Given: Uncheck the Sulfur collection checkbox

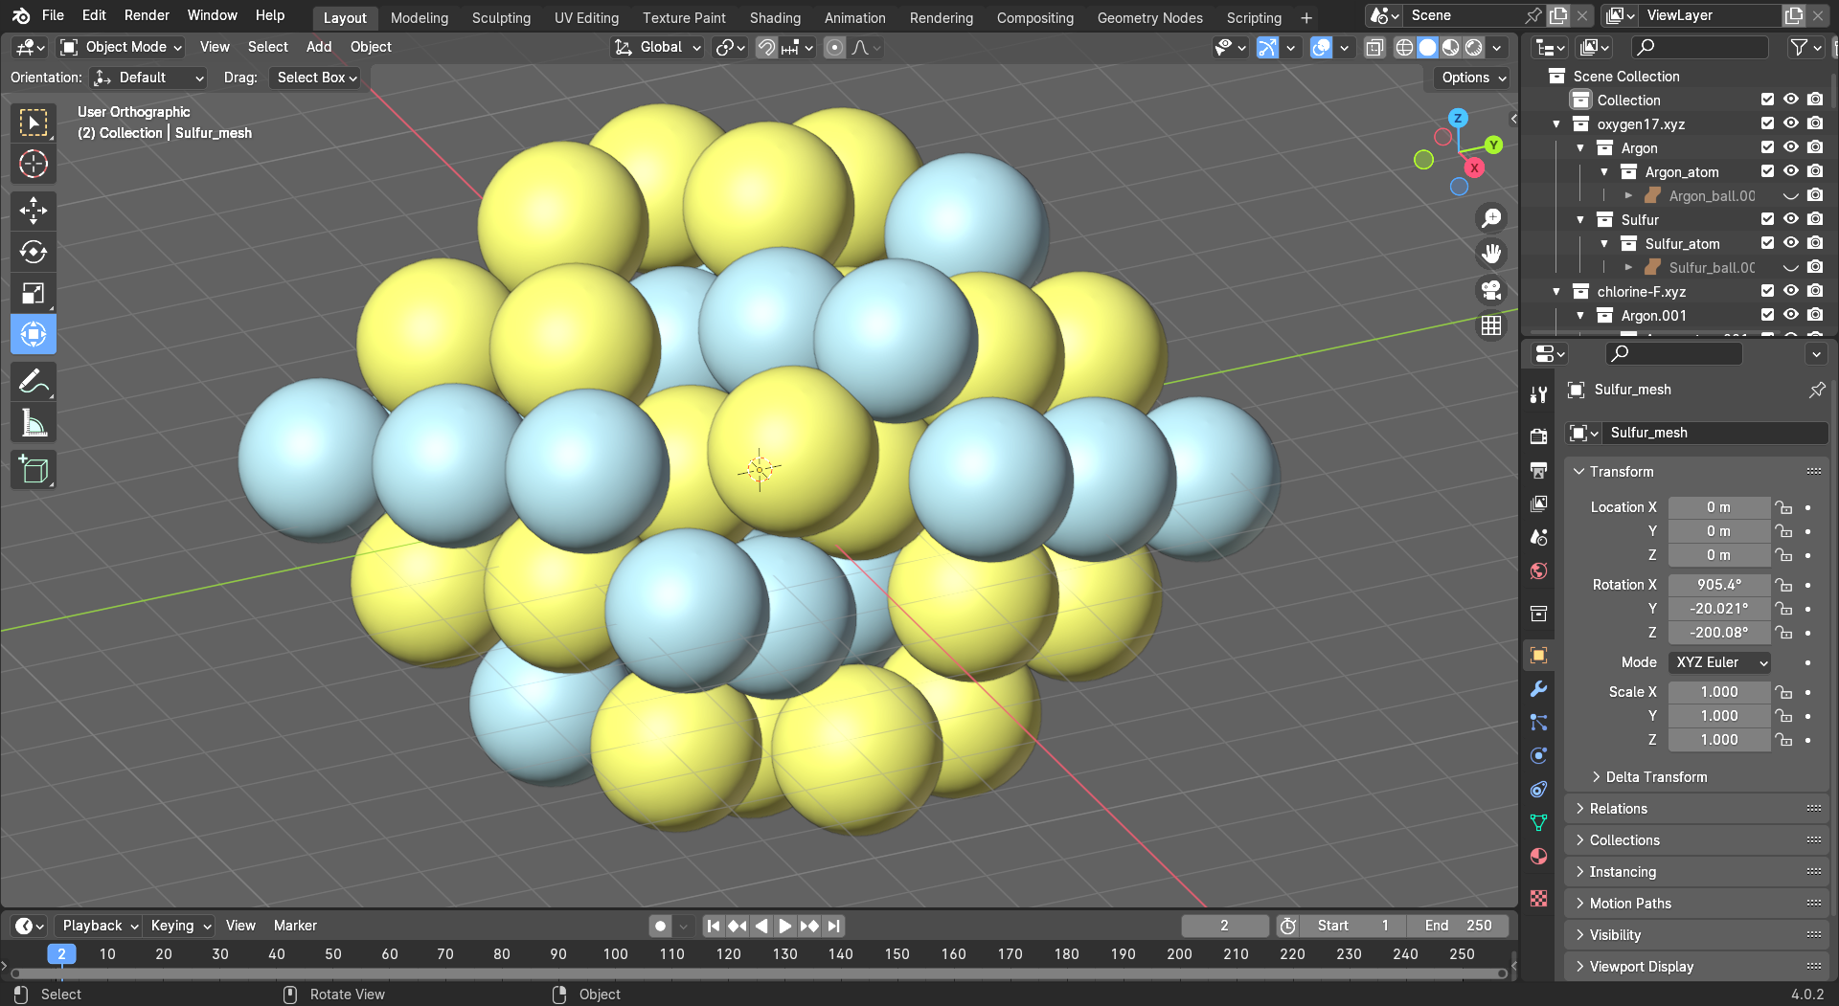Looking at the screenshot, I should (1767, 219).
